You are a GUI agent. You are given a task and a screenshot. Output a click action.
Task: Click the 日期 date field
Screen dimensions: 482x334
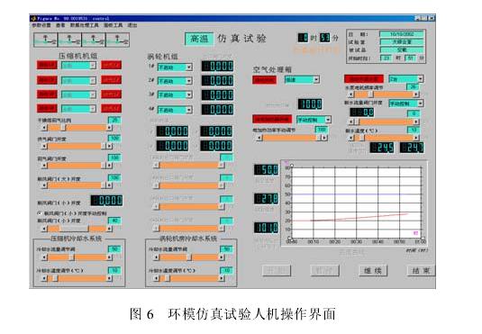pos(402,34)
